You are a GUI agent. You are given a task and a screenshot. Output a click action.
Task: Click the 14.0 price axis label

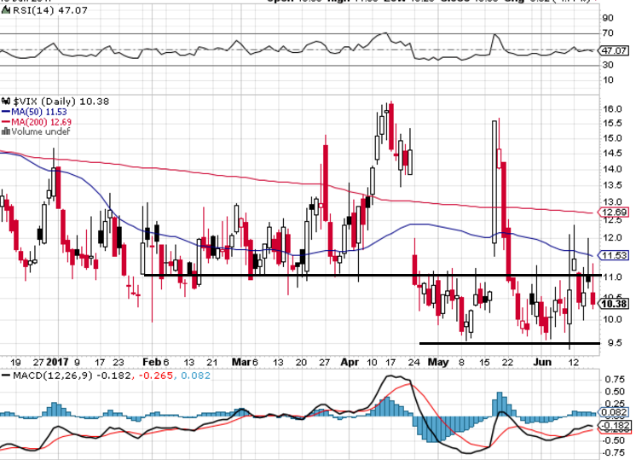tap(612, 169)
